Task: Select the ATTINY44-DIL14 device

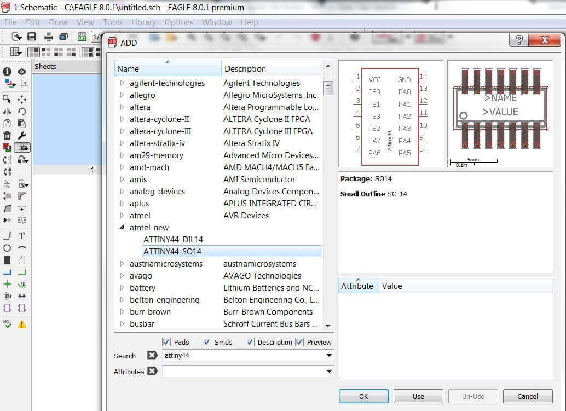Action: (x=174, y=240)
